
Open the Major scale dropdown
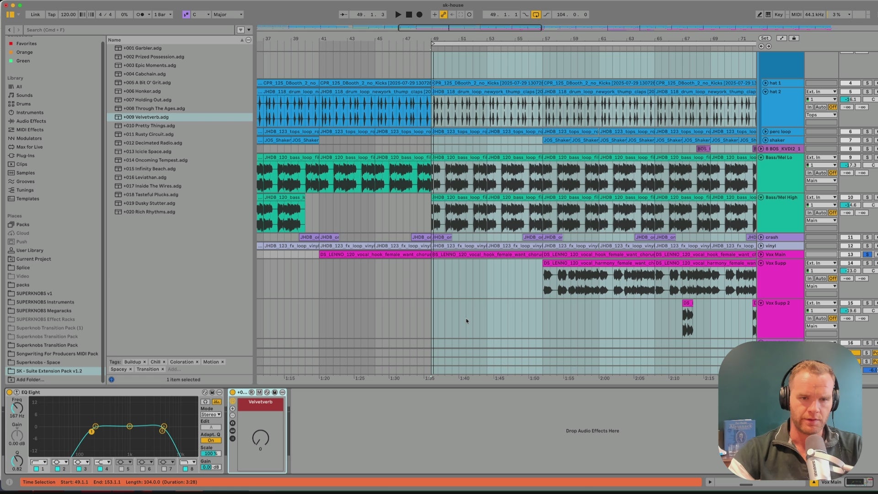[228, 15]
